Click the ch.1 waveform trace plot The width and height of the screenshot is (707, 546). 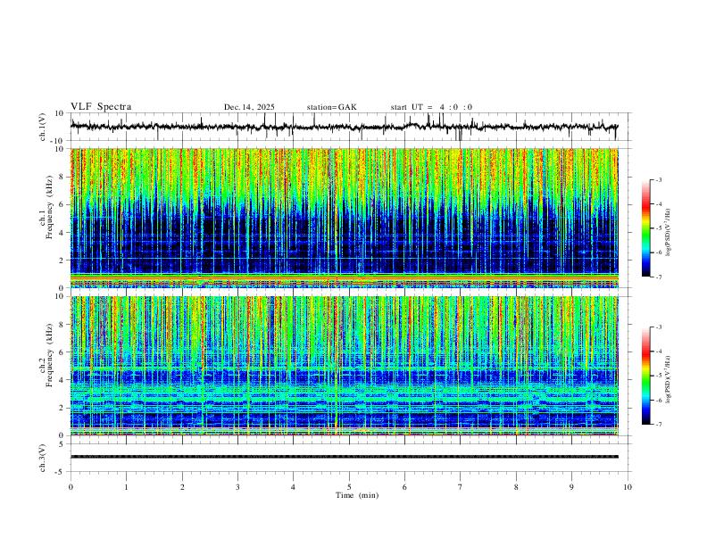[345, 127]
